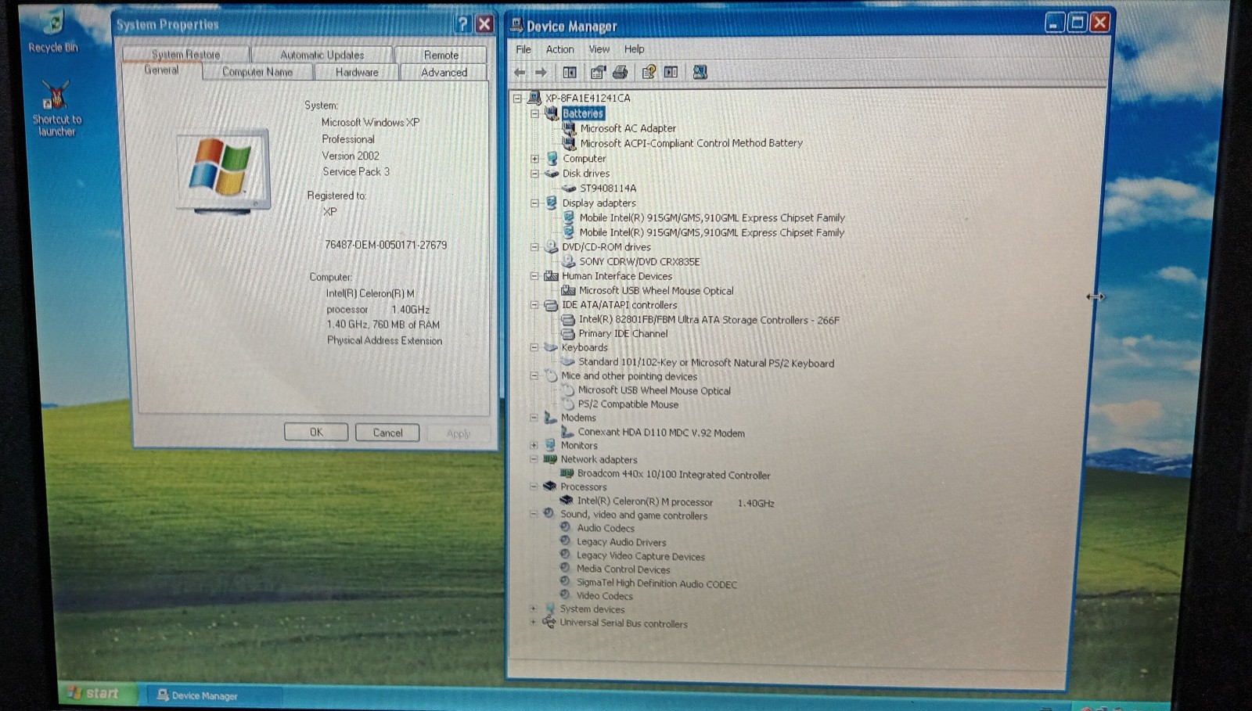1252x711 pixels.
Task: Open the Action menu in Device Manager
Action: coord(559,49)
